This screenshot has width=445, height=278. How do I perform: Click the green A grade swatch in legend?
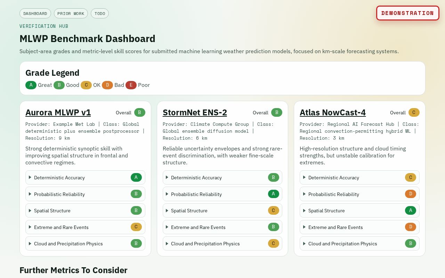point(31,85)
